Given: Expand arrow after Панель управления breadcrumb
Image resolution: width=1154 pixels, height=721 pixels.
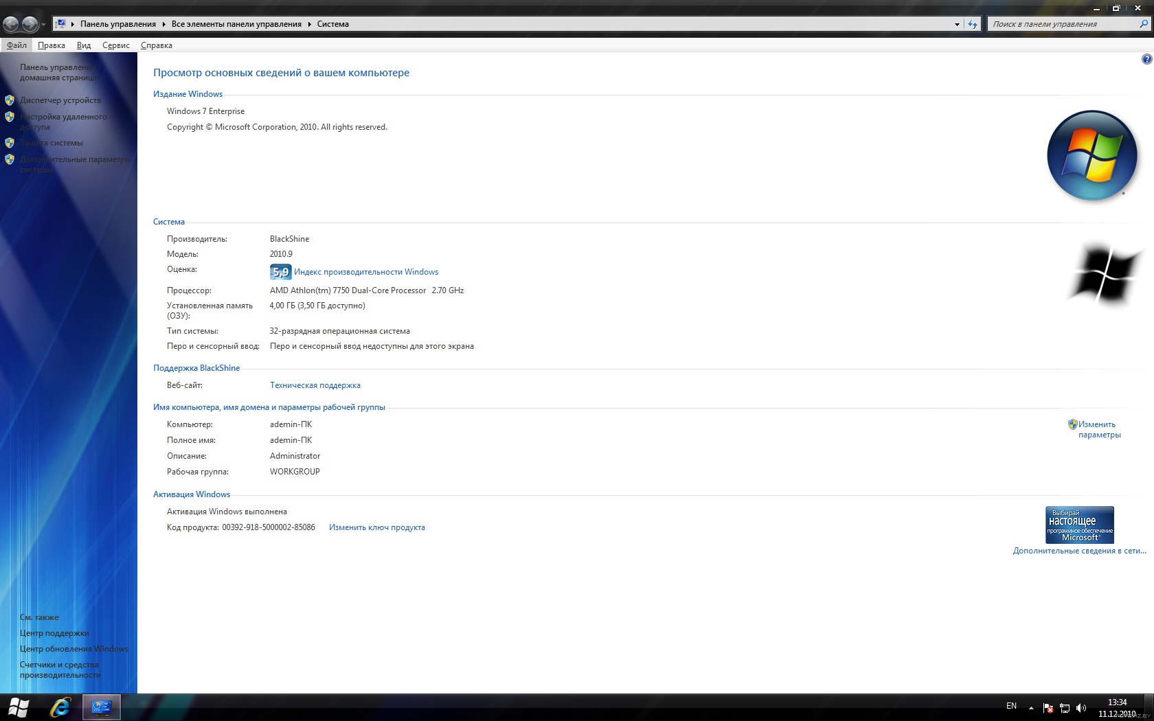Looking at the screenshot, I should [x=163, y=24].
